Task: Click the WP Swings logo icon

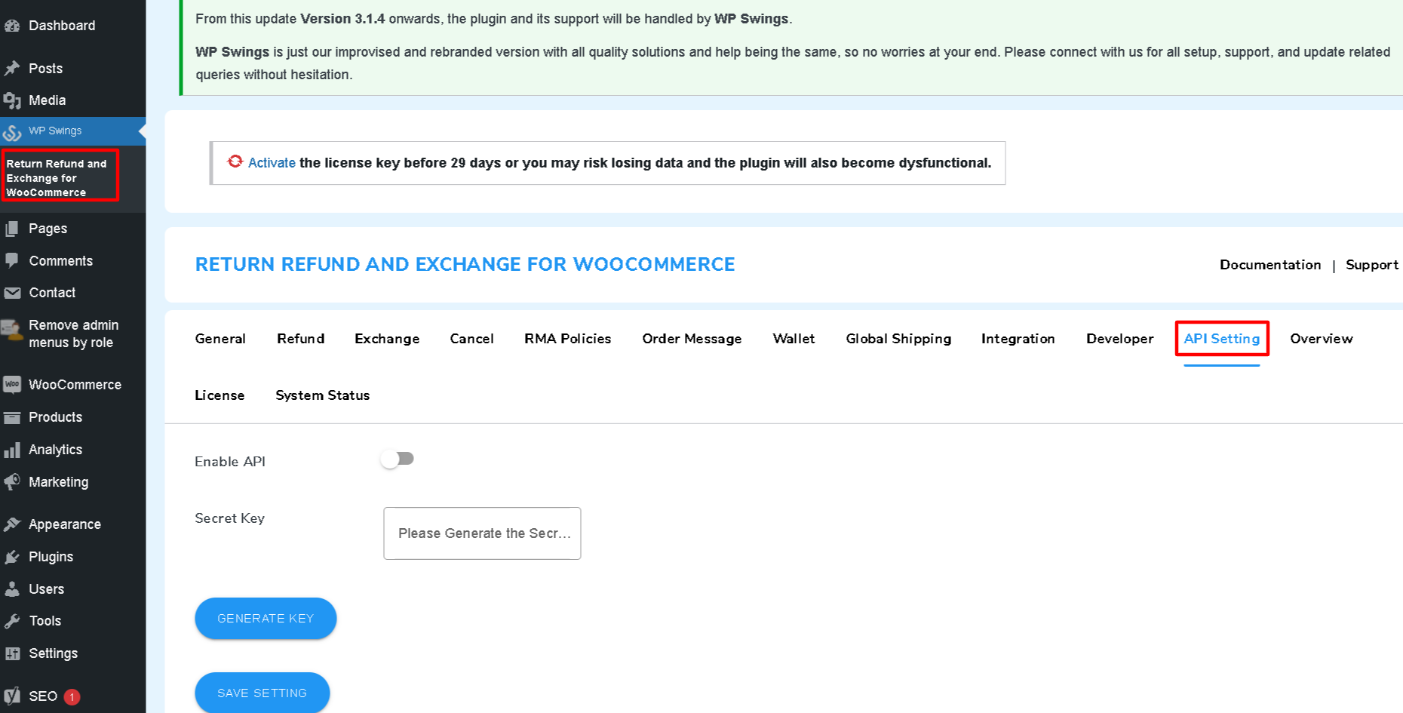Action: coord(12,132)
